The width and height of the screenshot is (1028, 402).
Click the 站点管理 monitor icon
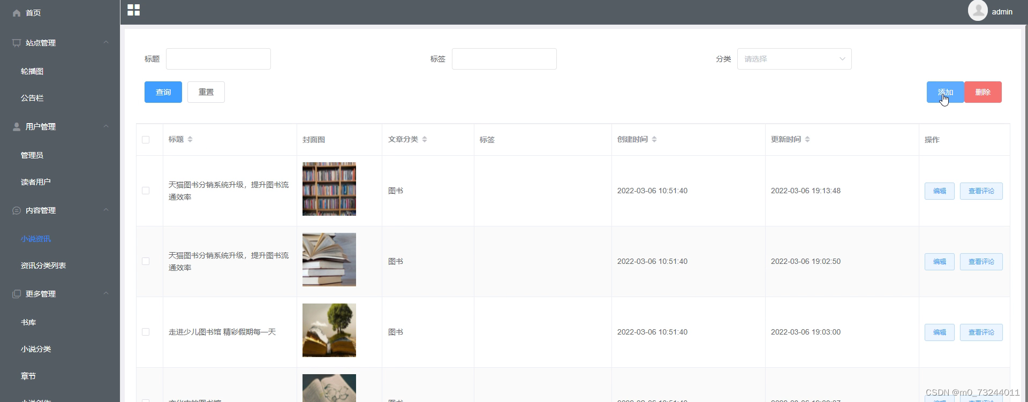click(17, 43)
